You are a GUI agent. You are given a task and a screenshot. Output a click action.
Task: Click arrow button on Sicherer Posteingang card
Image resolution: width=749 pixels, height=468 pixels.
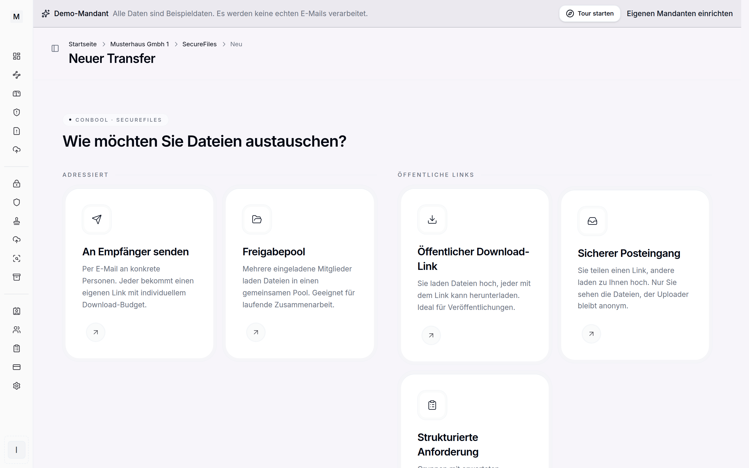tap(591, 334)
